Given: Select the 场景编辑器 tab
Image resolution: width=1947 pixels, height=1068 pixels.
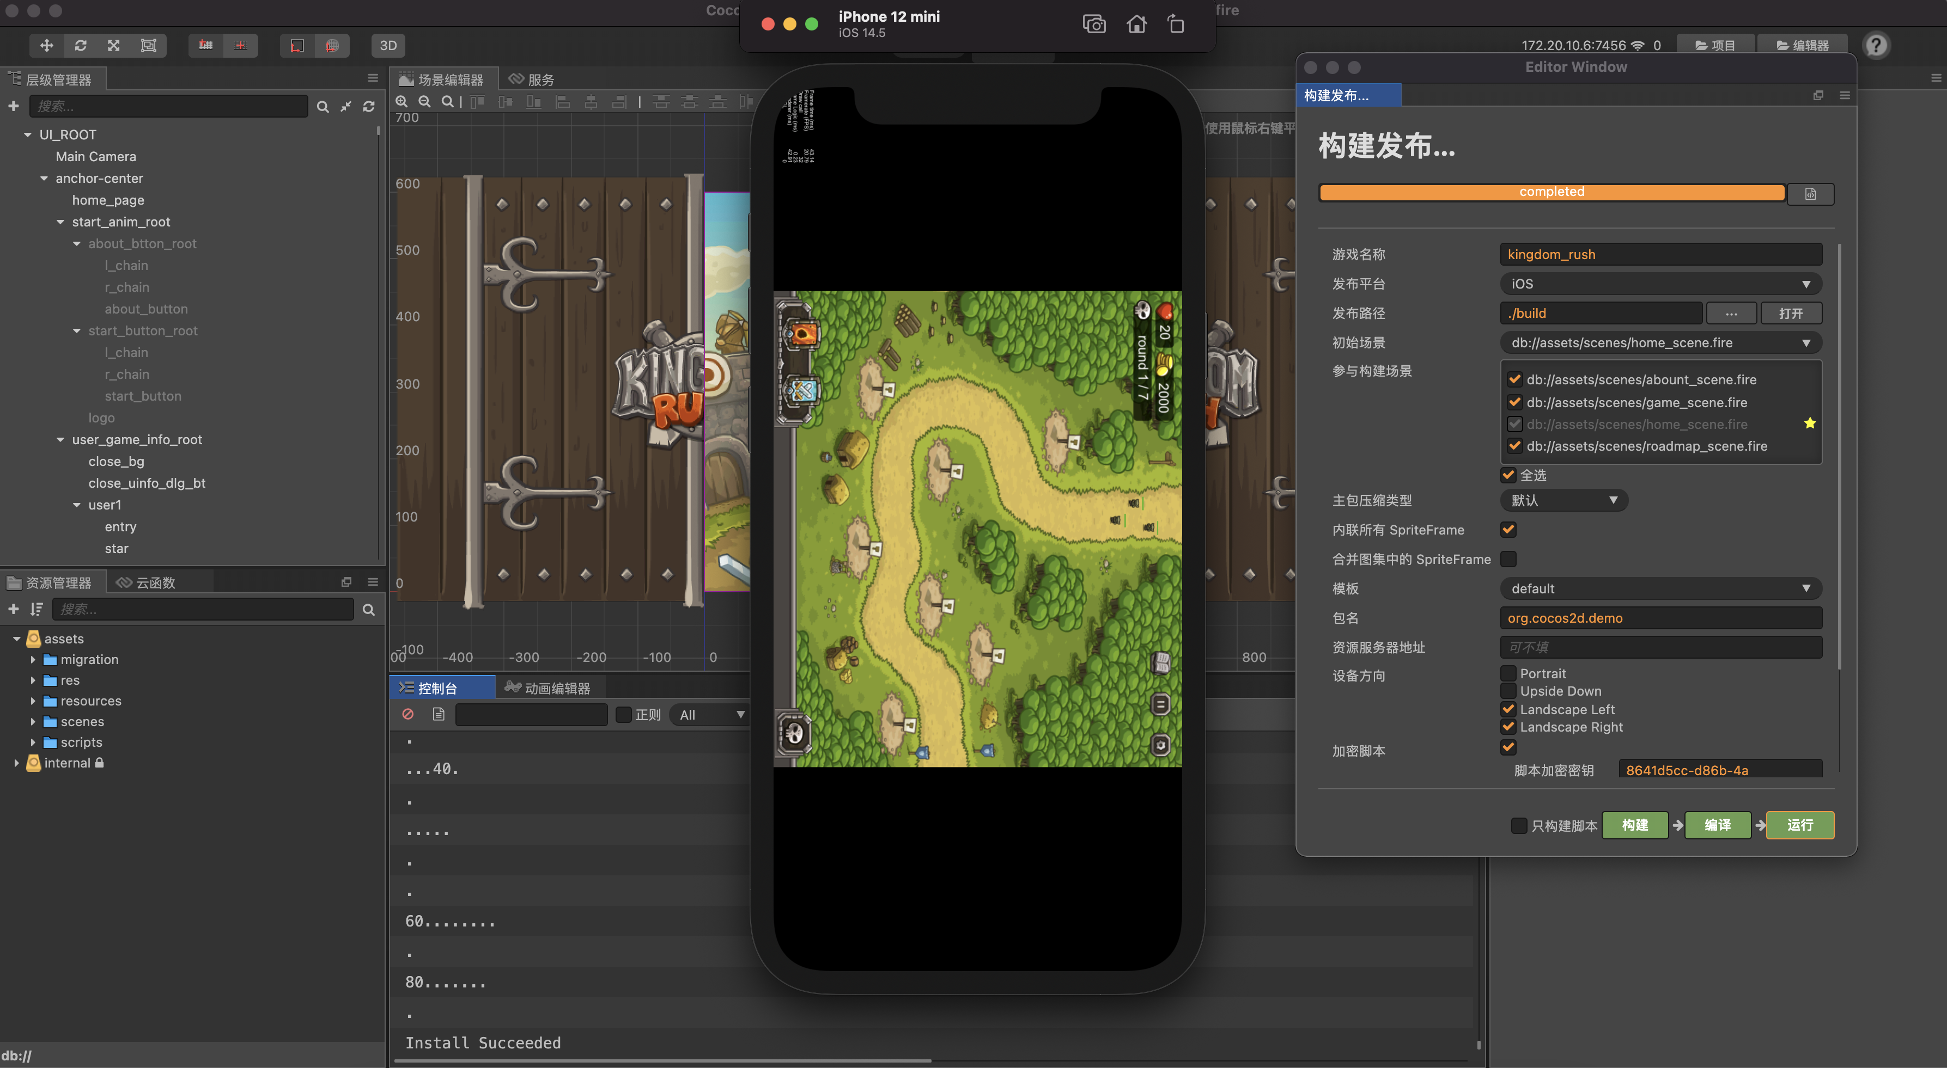Looking at the screenshot, I should (442, 79).
